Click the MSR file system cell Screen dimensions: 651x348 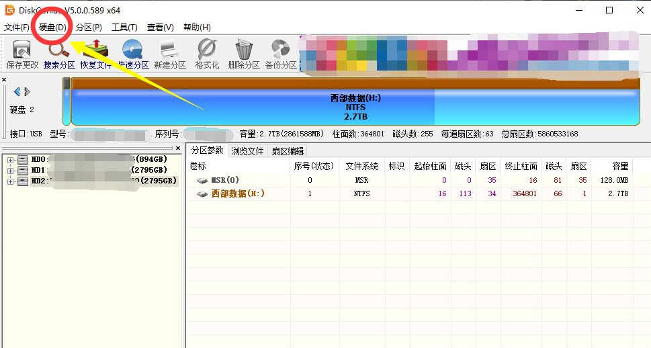[x=361, y=180]
